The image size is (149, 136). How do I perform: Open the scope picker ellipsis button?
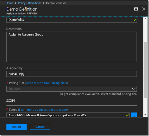(x=134, y=115)
